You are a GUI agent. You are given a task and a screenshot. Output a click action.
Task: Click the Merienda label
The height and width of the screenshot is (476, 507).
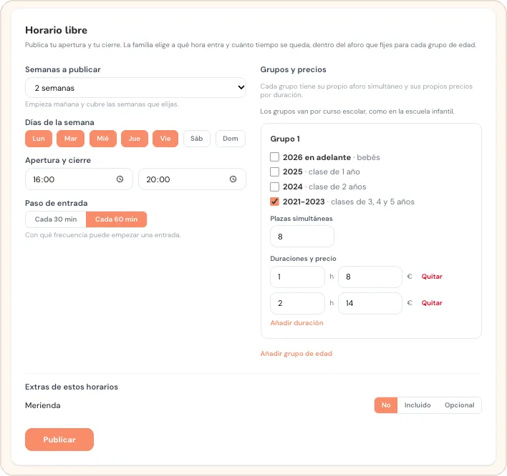pyautogui.click(x=43, y=405)
